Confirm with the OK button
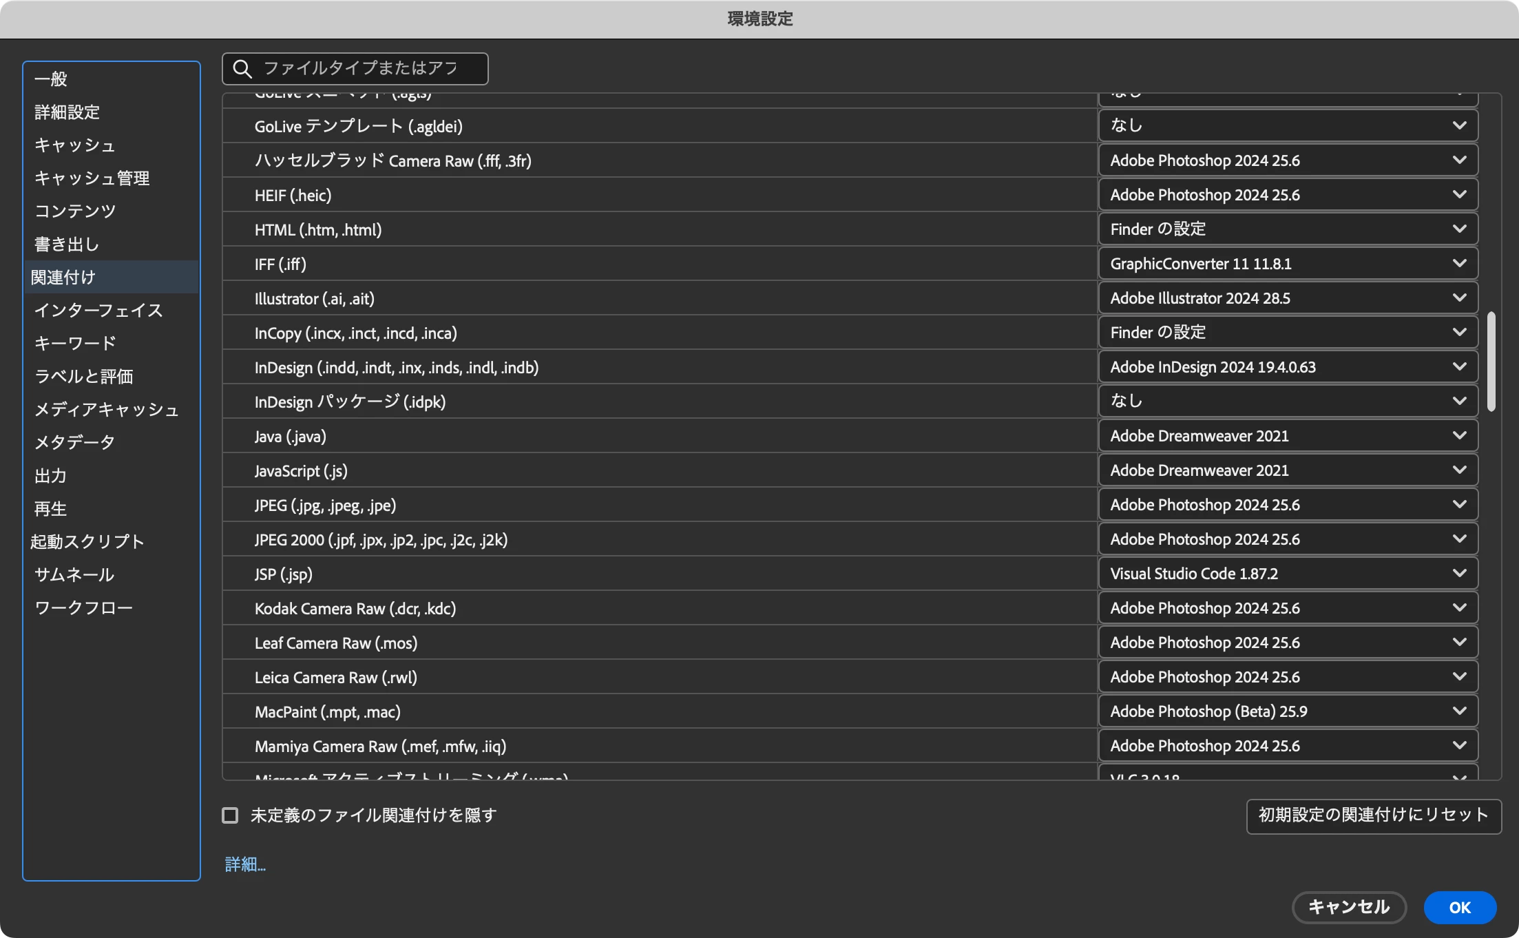The height and width of the screenshot is (938, 1519). pos(1459,907)
